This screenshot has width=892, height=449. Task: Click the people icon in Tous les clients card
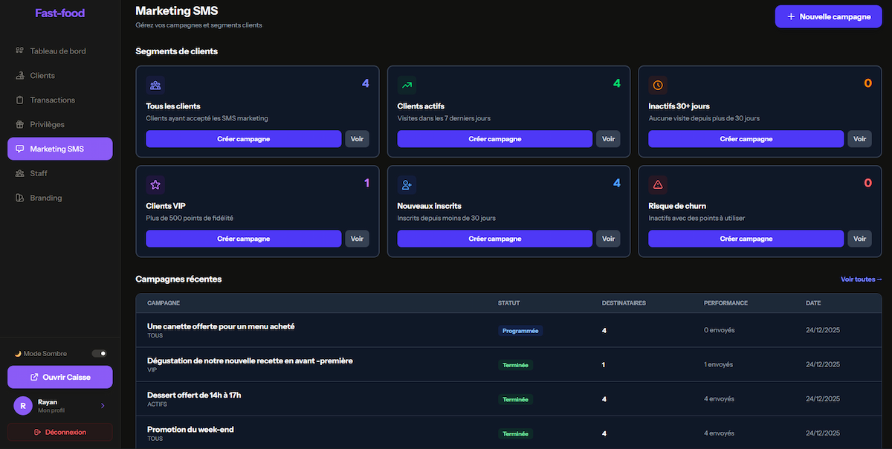coord(155,85)
